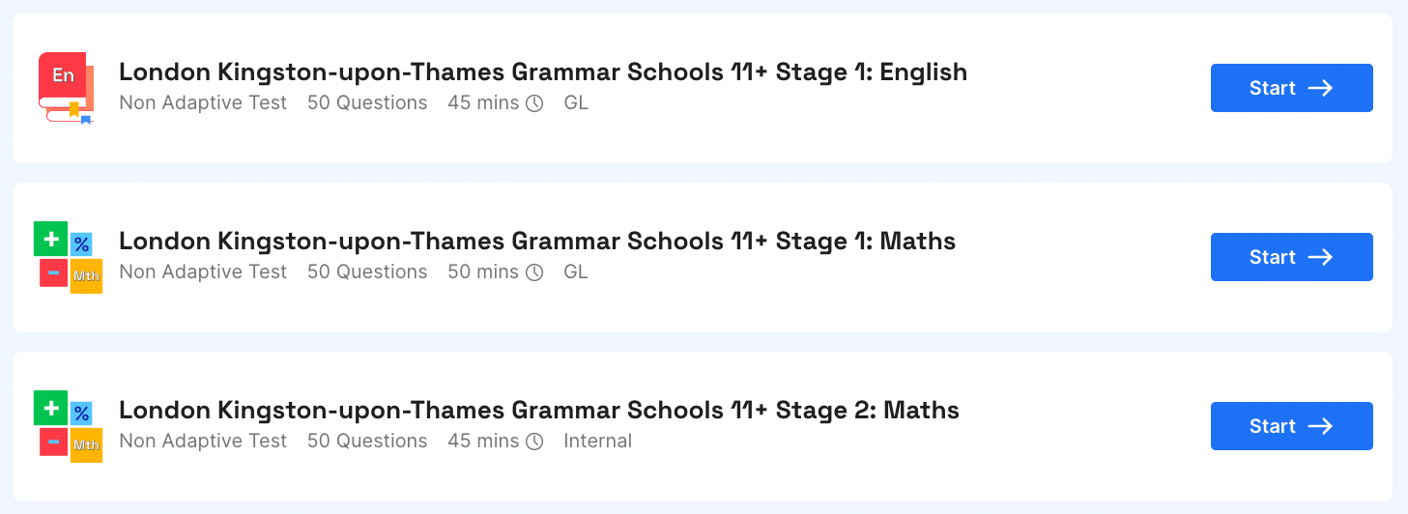
Task: Click the red English book icon
Action: [66, 88]
